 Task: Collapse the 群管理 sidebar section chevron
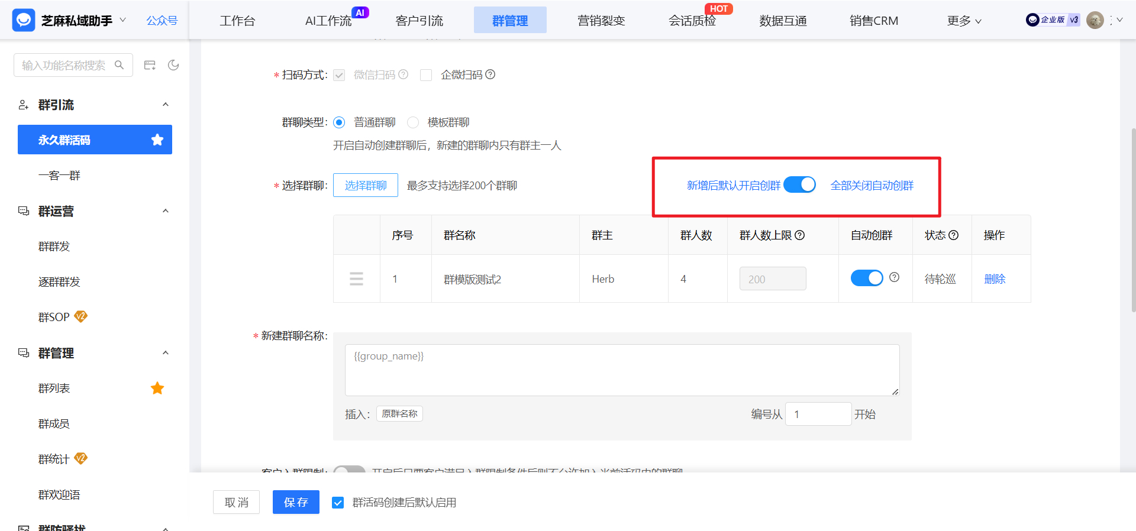166,353
